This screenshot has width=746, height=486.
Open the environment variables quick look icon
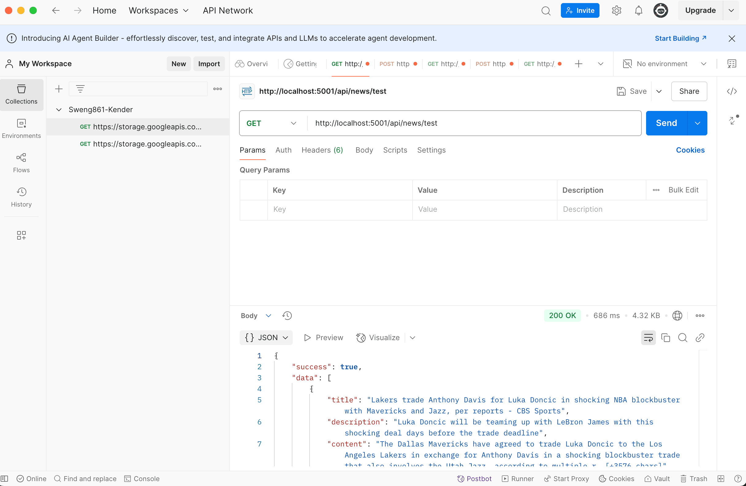click(x=732, y=64)
